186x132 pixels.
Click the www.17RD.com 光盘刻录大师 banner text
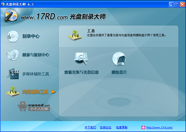tap(63, 17)
